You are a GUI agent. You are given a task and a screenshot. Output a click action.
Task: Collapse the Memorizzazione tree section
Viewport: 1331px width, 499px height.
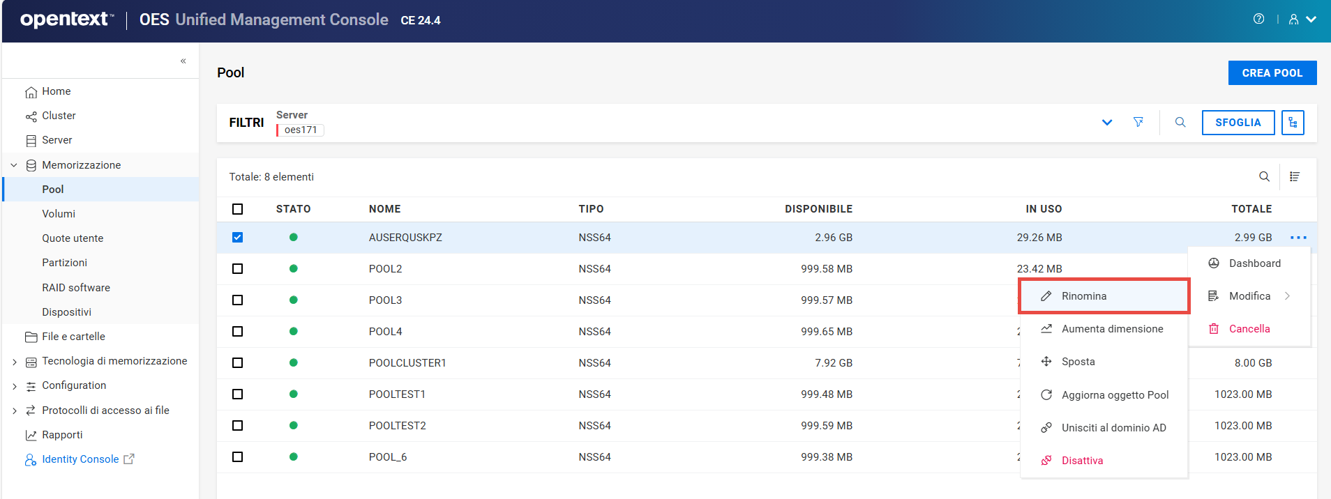coord(14,165)
